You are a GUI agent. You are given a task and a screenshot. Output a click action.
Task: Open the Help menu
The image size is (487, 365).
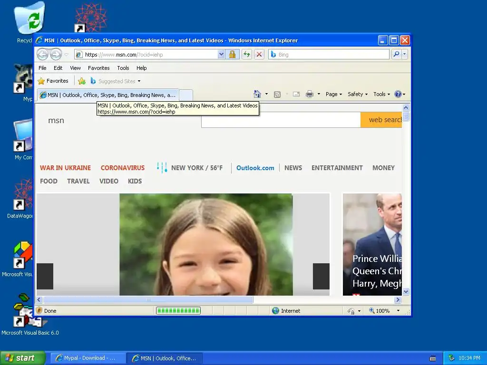coord(141,68)
